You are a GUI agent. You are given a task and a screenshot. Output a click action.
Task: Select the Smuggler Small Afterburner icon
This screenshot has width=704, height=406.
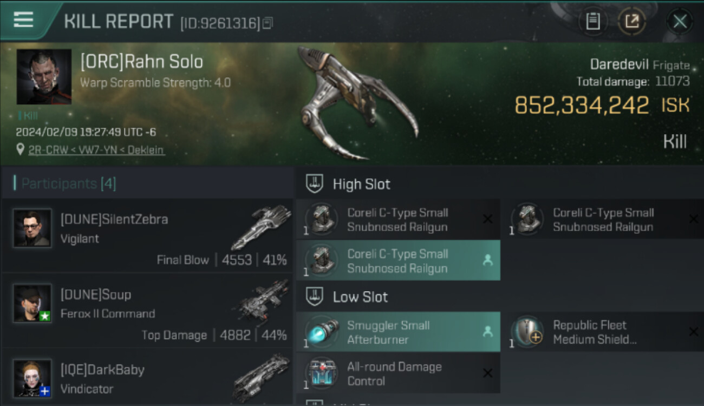(322, 332)
